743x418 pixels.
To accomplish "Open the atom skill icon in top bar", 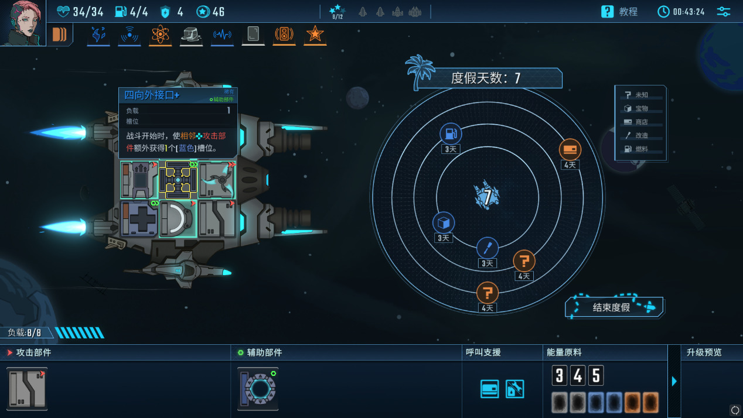I will point(160,35).
